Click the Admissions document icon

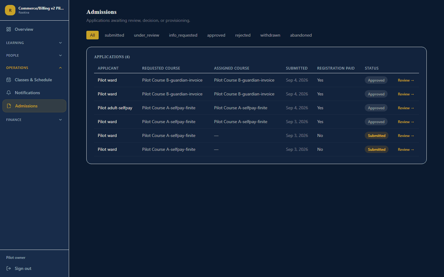click(9, 106)
